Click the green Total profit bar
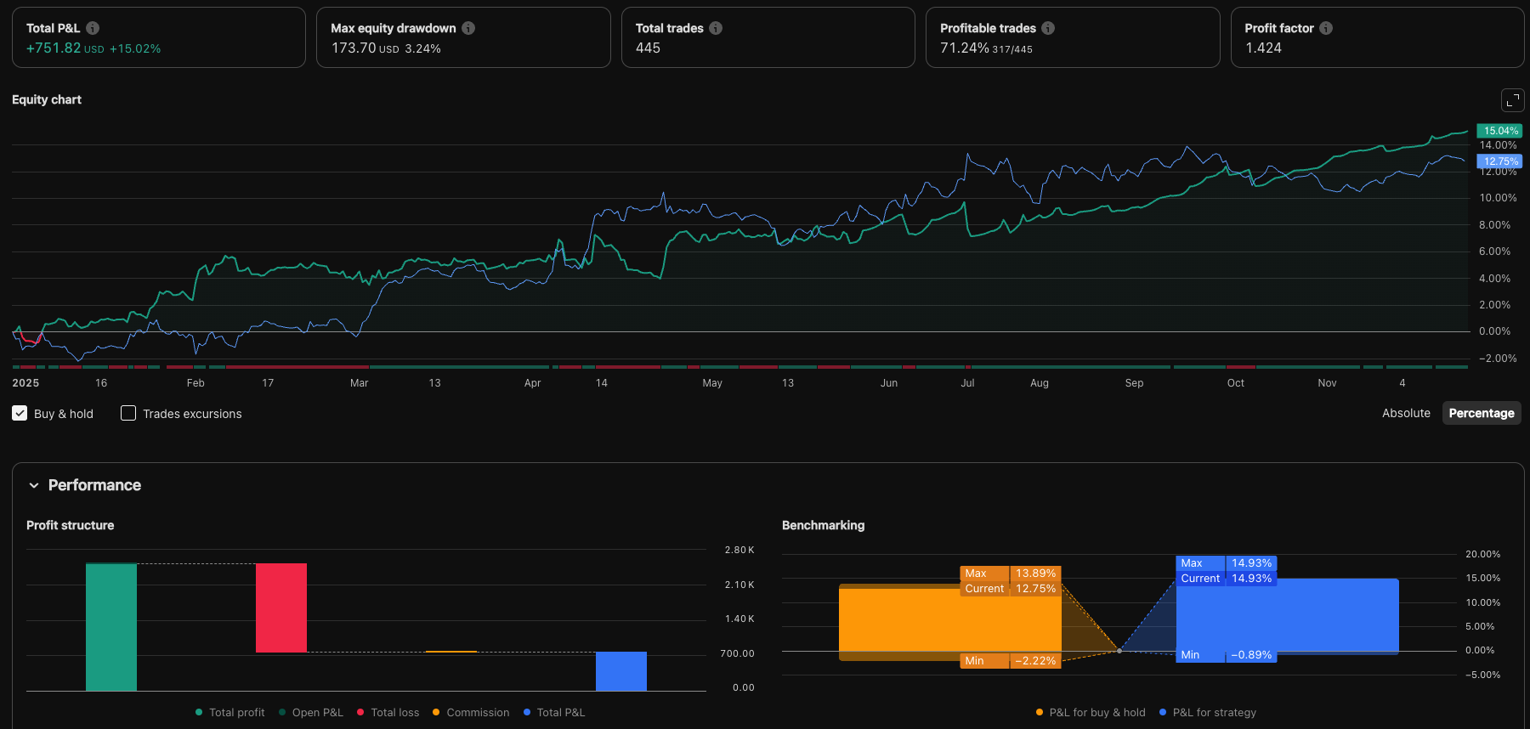 pyautogui.click(x=111, y=627)
